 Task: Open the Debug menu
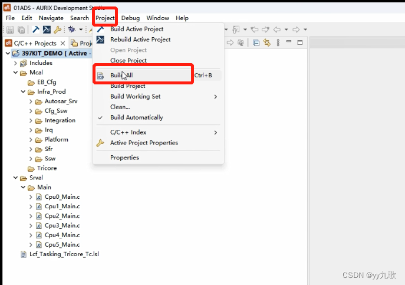(x=130, y=18)
